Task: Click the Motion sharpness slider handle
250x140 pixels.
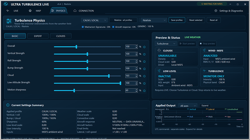Action: (74, 91)
